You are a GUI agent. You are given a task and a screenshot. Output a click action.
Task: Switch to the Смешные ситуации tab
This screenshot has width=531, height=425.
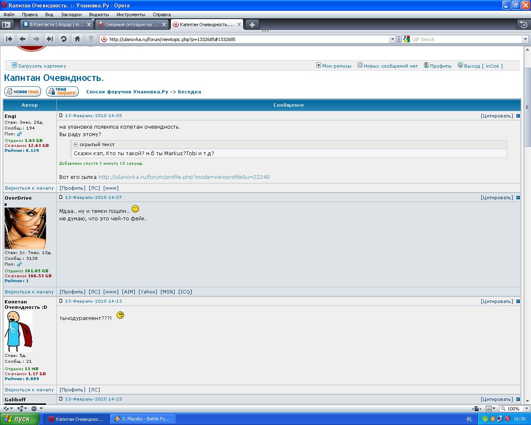[132, 24]
